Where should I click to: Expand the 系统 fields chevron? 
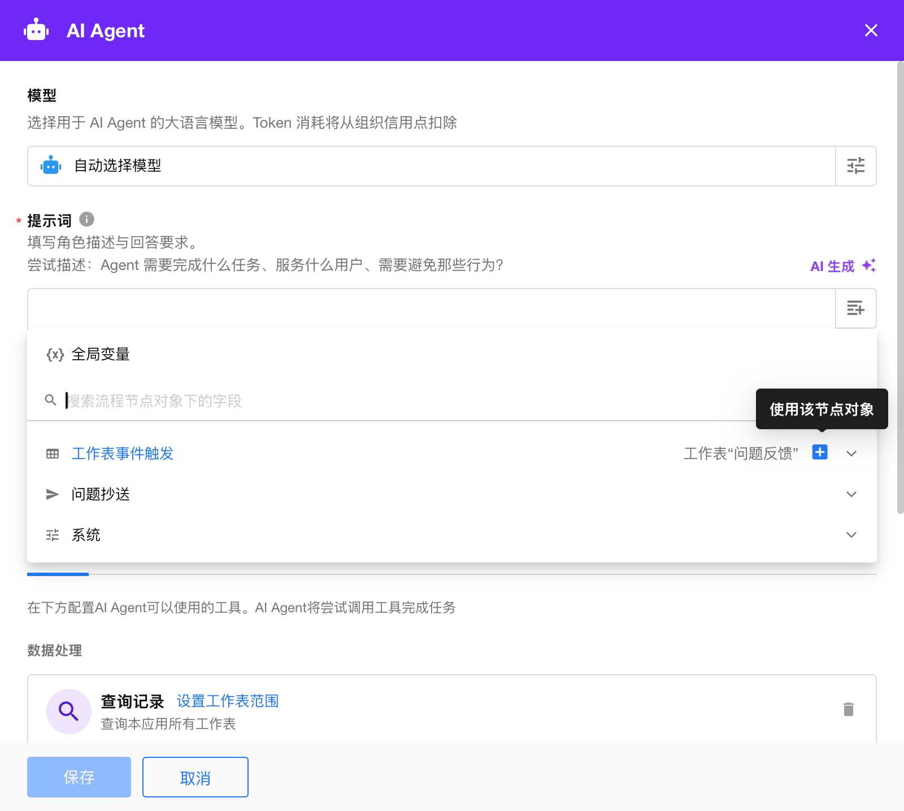[851, 535]
